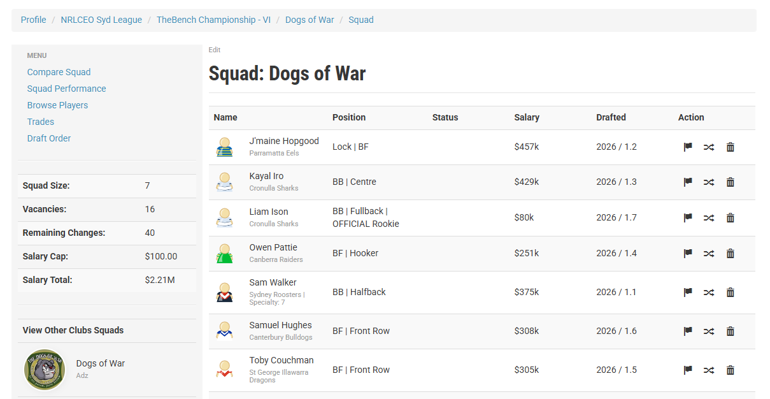Click shuffle icon in Owen Pattie row
This screenshot has width=770, height=399.
tap(709, 254)
